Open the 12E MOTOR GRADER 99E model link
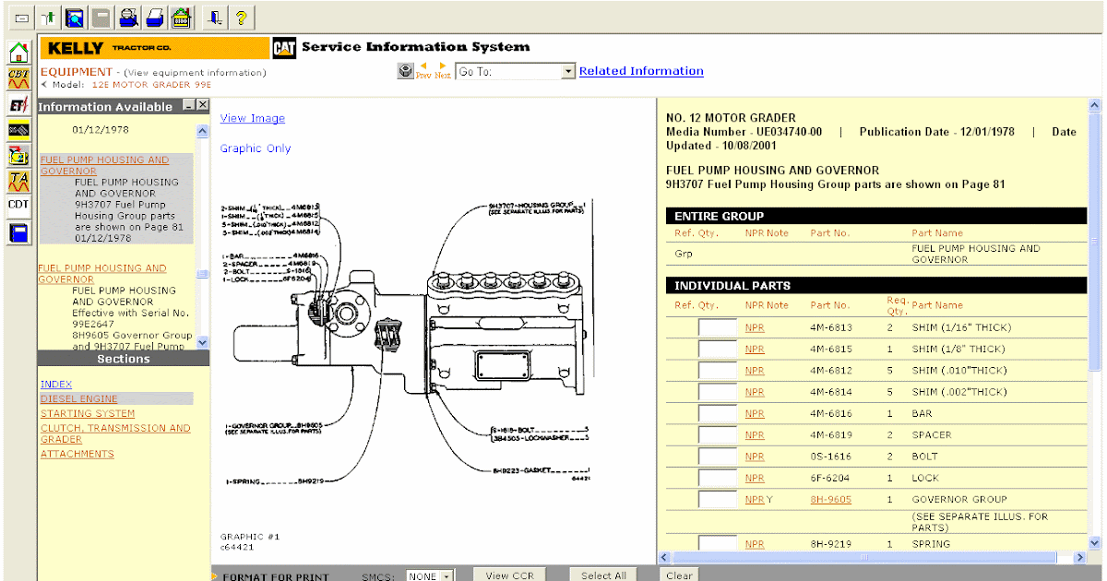Viewport: 1107px width, 581px height. [151, 84]
